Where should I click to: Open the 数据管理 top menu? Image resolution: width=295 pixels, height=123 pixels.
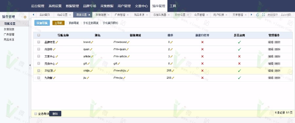click(x=72, y=6)
